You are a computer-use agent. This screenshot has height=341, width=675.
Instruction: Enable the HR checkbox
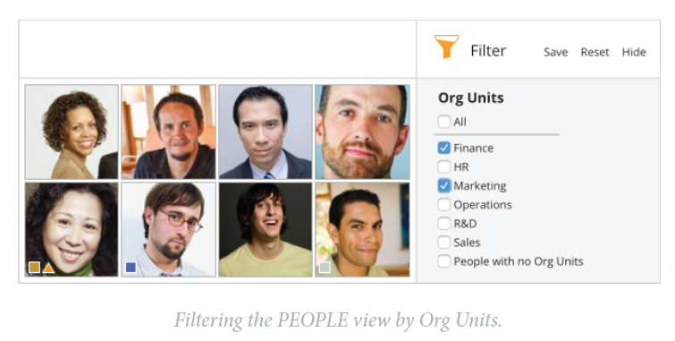[x=443, y=166]
